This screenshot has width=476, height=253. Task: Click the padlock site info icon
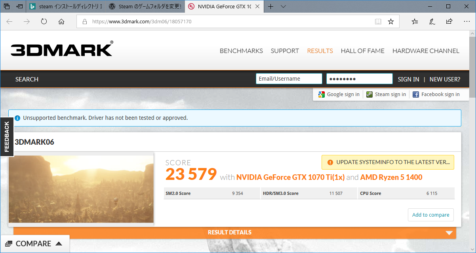[84, 22]
